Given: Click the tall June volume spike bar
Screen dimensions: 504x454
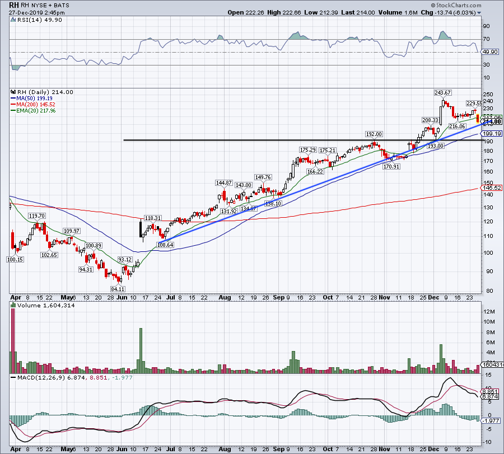Looking at the screenshot, I should click(x=141, y=350).
